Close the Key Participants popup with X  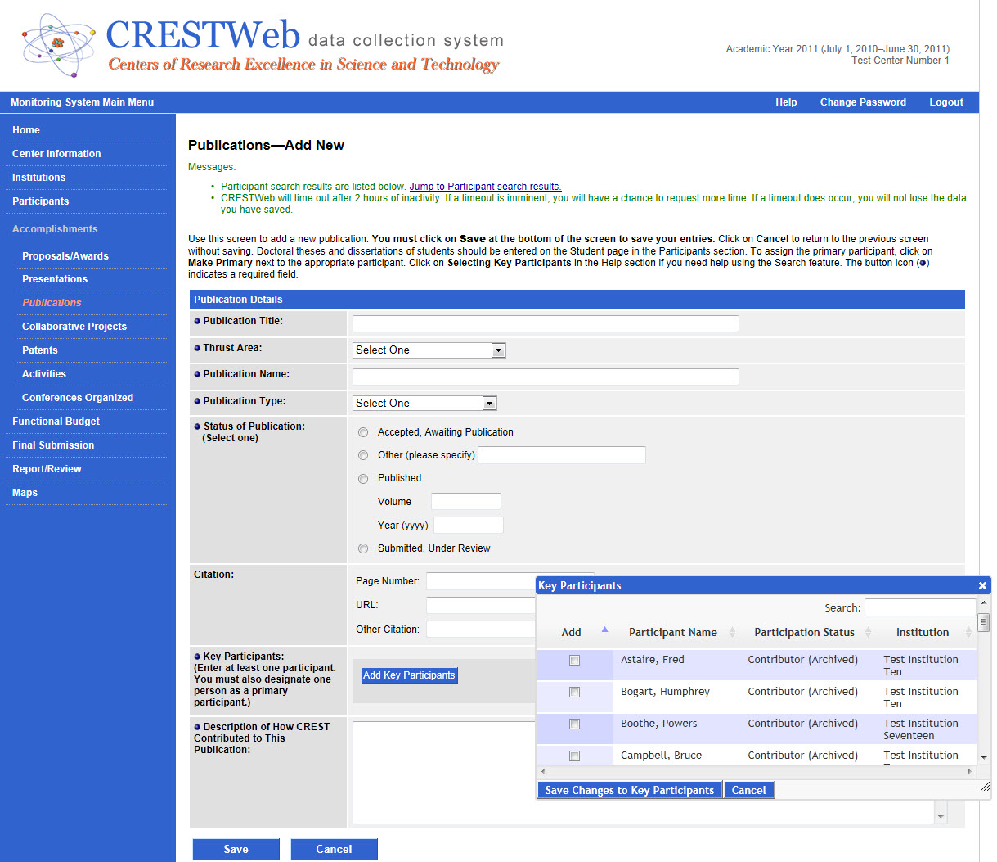point(982,585)
